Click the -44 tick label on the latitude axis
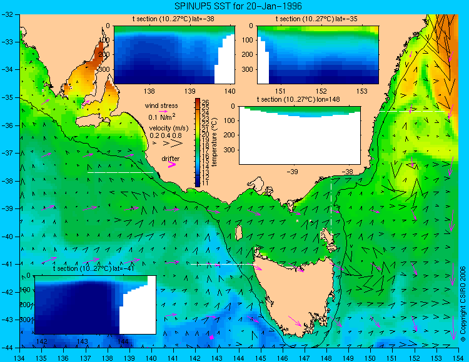Screen dimensions: 469x362 pos(7,348)
